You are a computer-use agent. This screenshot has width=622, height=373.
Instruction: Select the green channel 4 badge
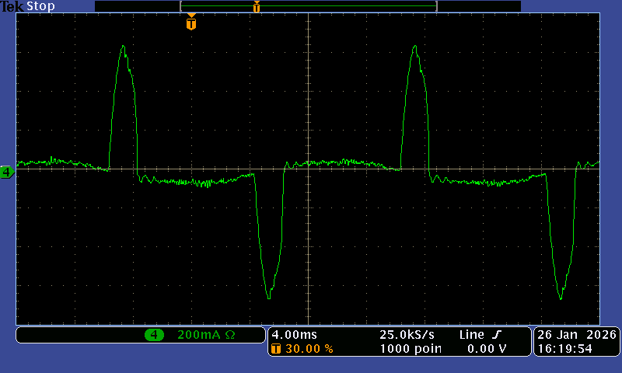[x=154, y=335]
